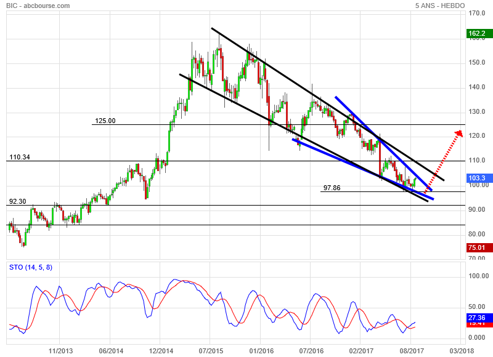Click the stochastic 100.00 axis label
Viewport: 493px width, 357px height.
click(x=479, y=276)
